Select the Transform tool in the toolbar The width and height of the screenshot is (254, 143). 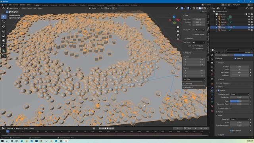[4, 41]
